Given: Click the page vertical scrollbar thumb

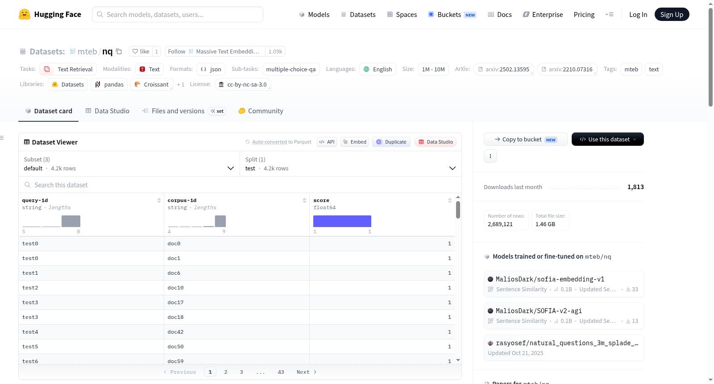Looking at the screenshot, I should click(x=710, y=57).
